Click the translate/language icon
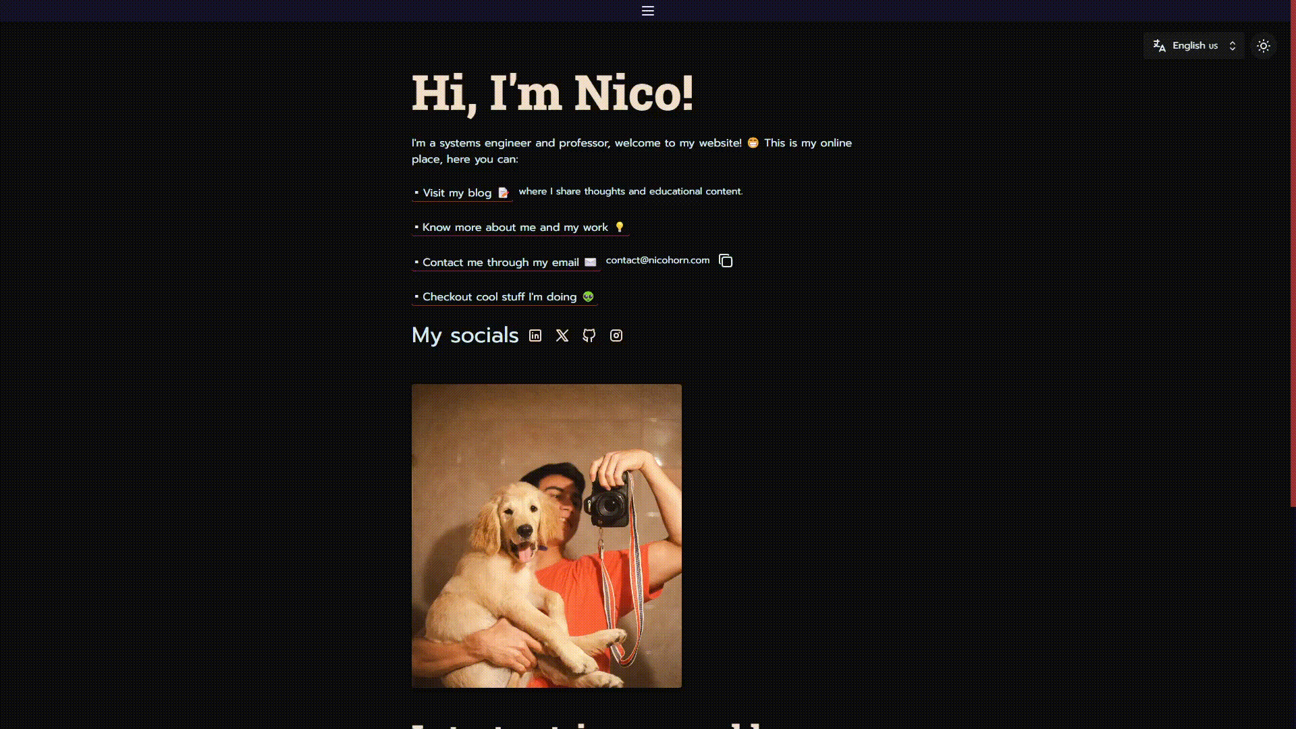 pyautogui.click(x=1160, y=45)
